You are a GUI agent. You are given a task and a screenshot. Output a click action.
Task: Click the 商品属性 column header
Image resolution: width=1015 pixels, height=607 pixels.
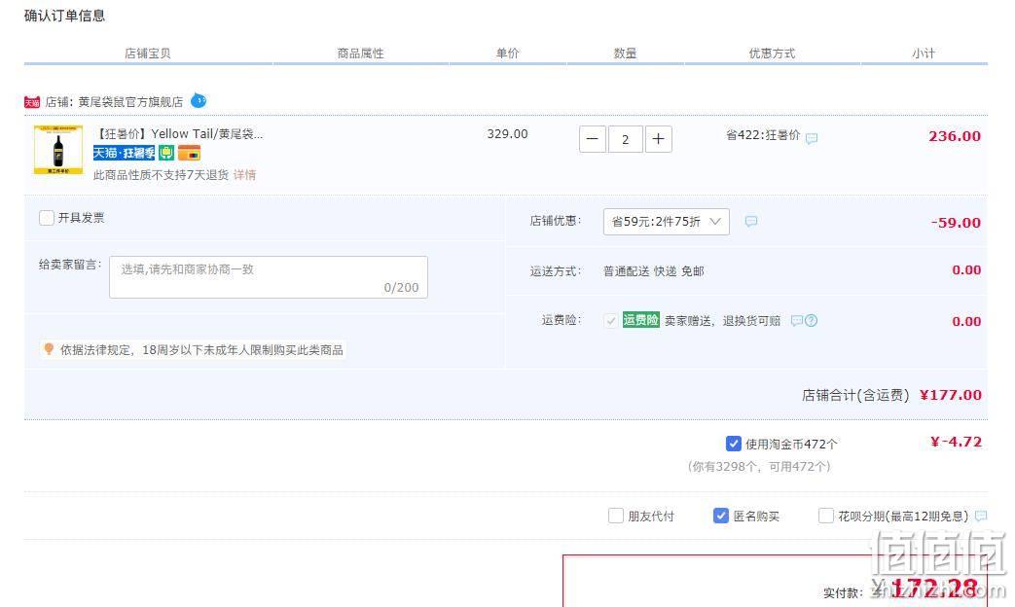[x=361, y=54]
